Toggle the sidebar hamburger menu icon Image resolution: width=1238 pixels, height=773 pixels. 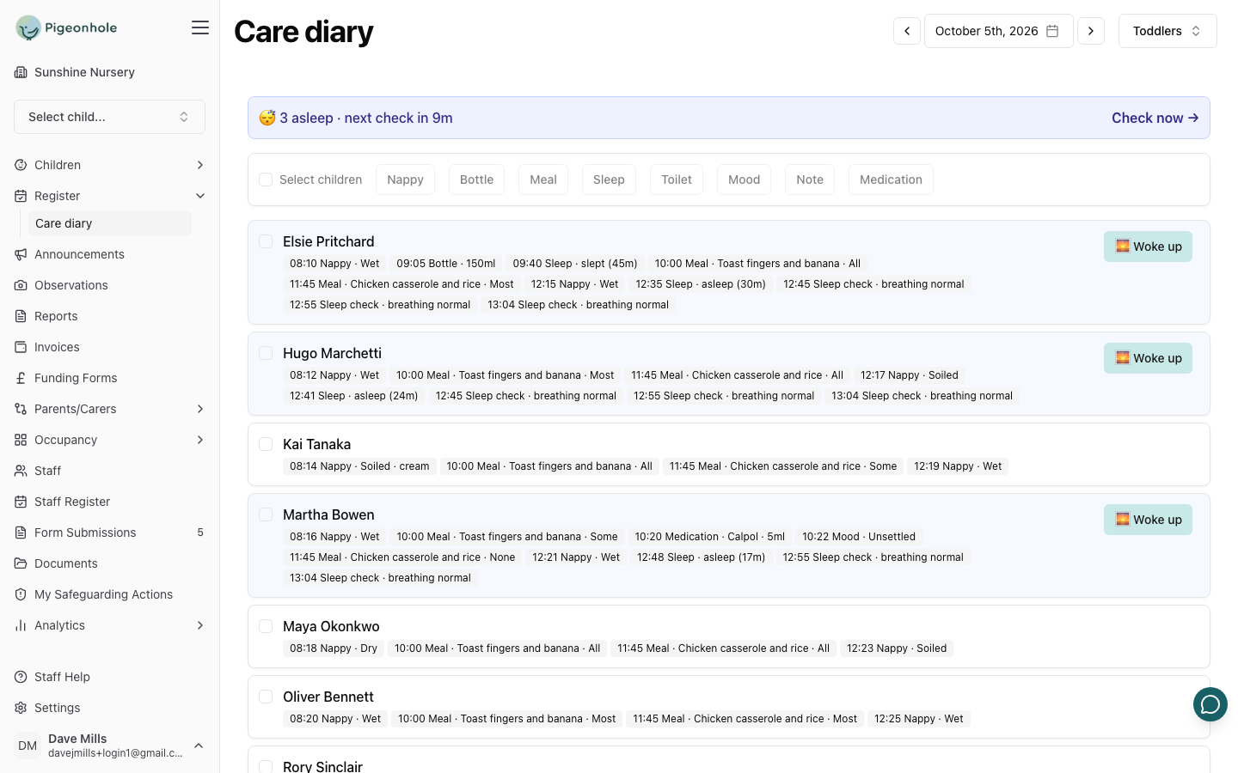click(x=200, y=27)
